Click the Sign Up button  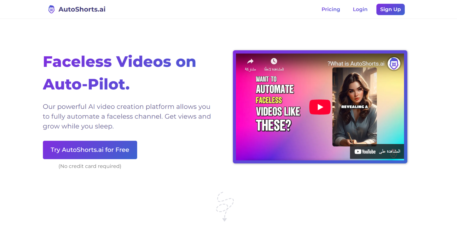coord(390,9)
